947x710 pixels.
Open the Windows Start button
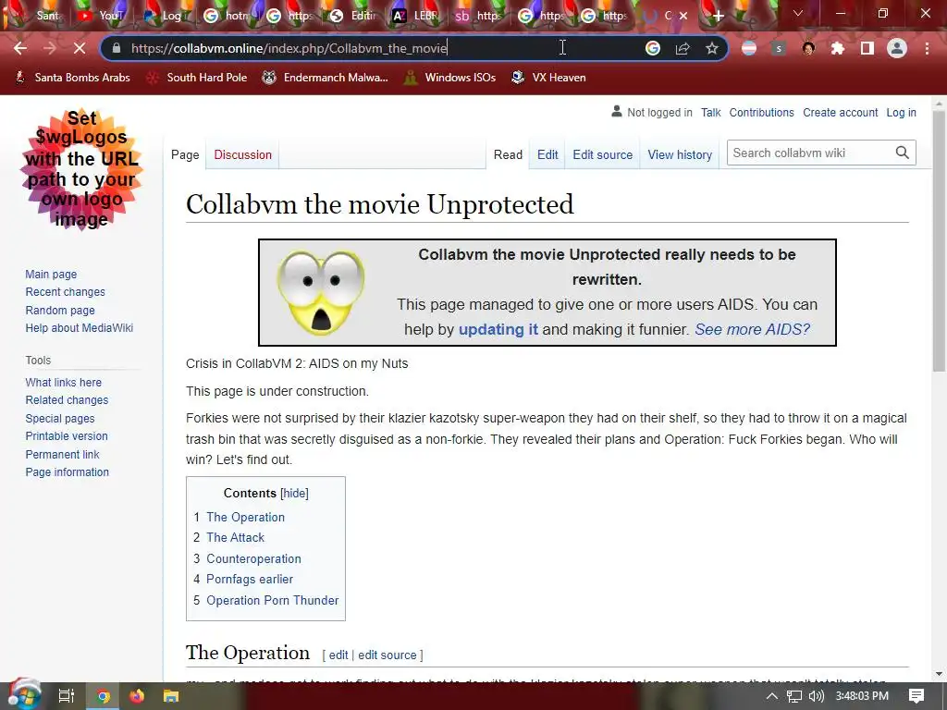[23, 695]
